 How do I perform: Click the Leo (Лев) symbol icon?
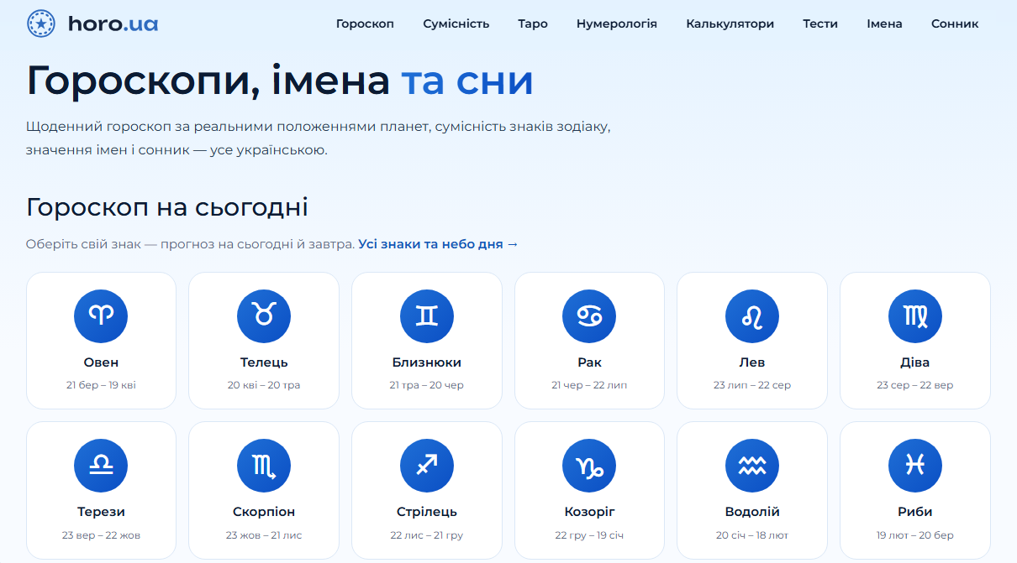(752, 316)
